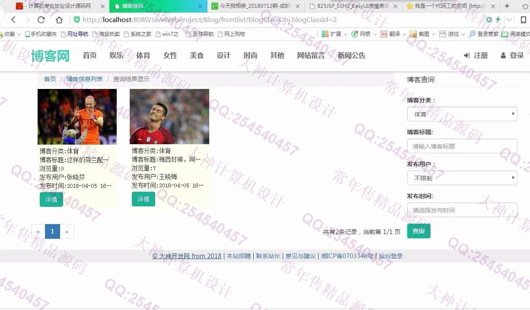Click the next page » arrow
Image resolution: width=530 pixels, height=310 pixels.
click(x=67, y=231)
